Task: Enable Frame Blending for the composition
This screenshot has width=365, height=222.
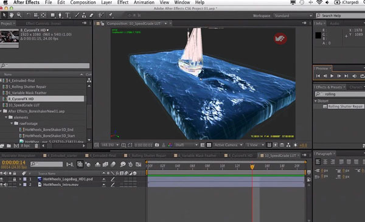Action: click(x=105, y=164)
